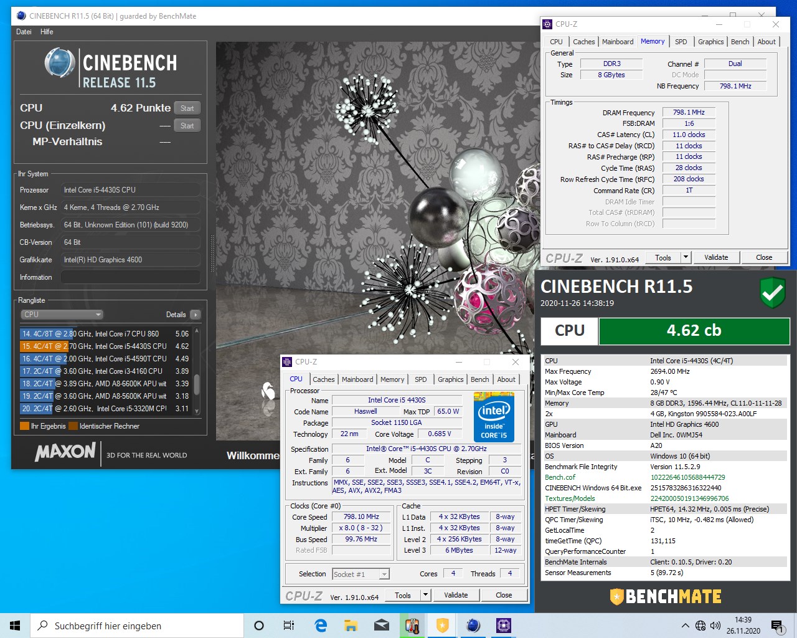The image size is (797, 638).
Task: Select Mainboard tab in upper CPU-Z window
Action: (618, 42)
